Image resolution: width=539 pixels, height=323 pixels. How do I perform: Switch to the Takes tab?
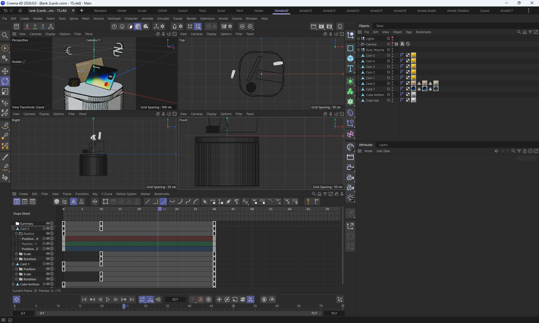pos(380,26)
